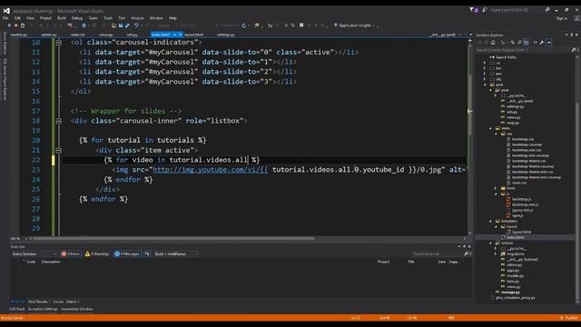Viewport: 581px width, 327px height.
Task: Toggle the Errors filter in Error List
Action: 71,254
